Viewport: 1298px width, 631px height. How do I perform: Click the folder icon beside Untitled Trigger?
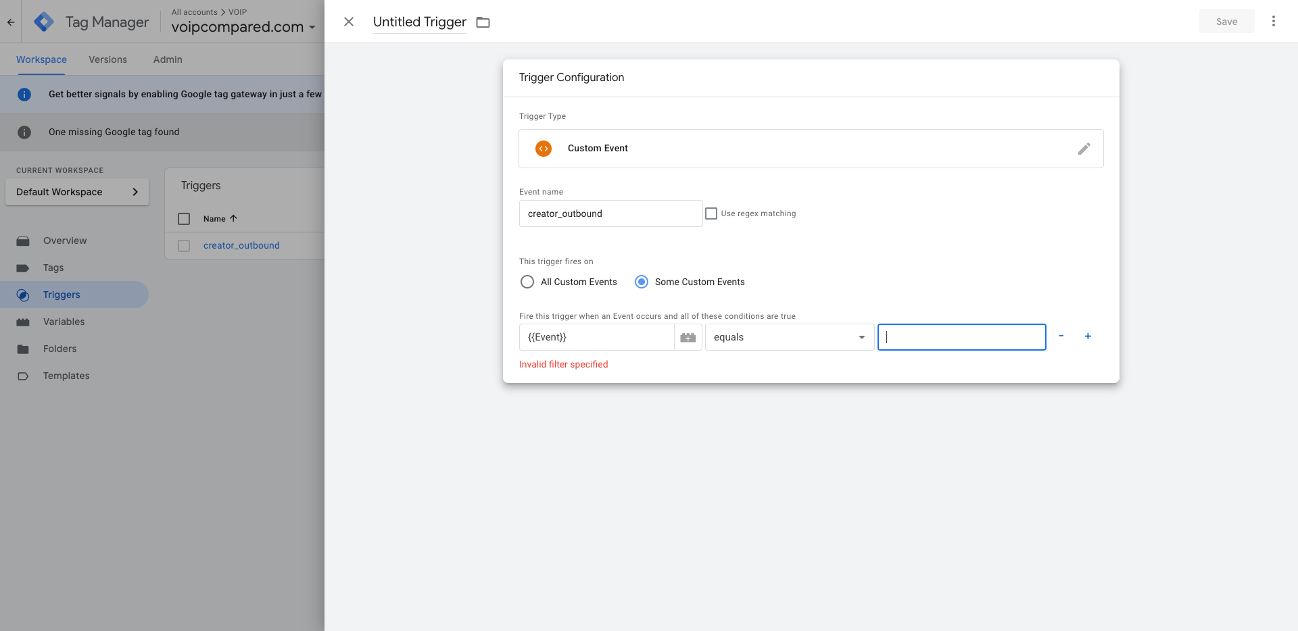click(x=483, y=22)
